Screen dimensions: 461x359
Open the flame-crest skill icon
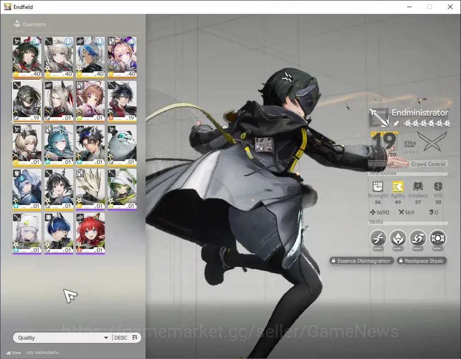[398, 238]
